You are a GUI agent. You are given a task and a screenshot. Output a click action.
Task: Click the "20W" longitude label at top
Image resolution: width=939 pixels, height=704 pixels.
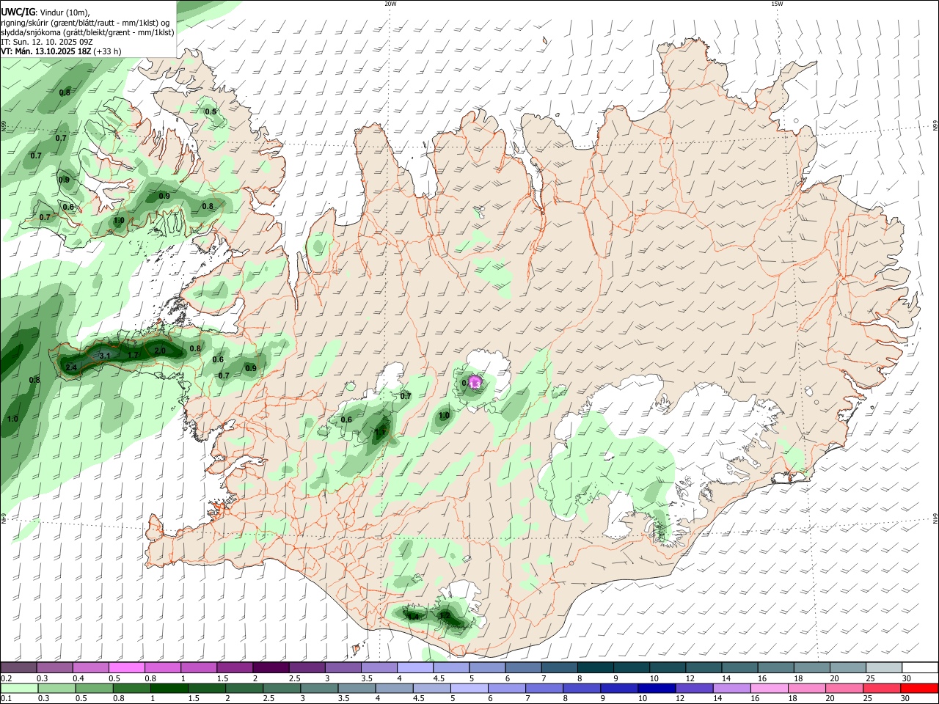click(x=390, y=4)
